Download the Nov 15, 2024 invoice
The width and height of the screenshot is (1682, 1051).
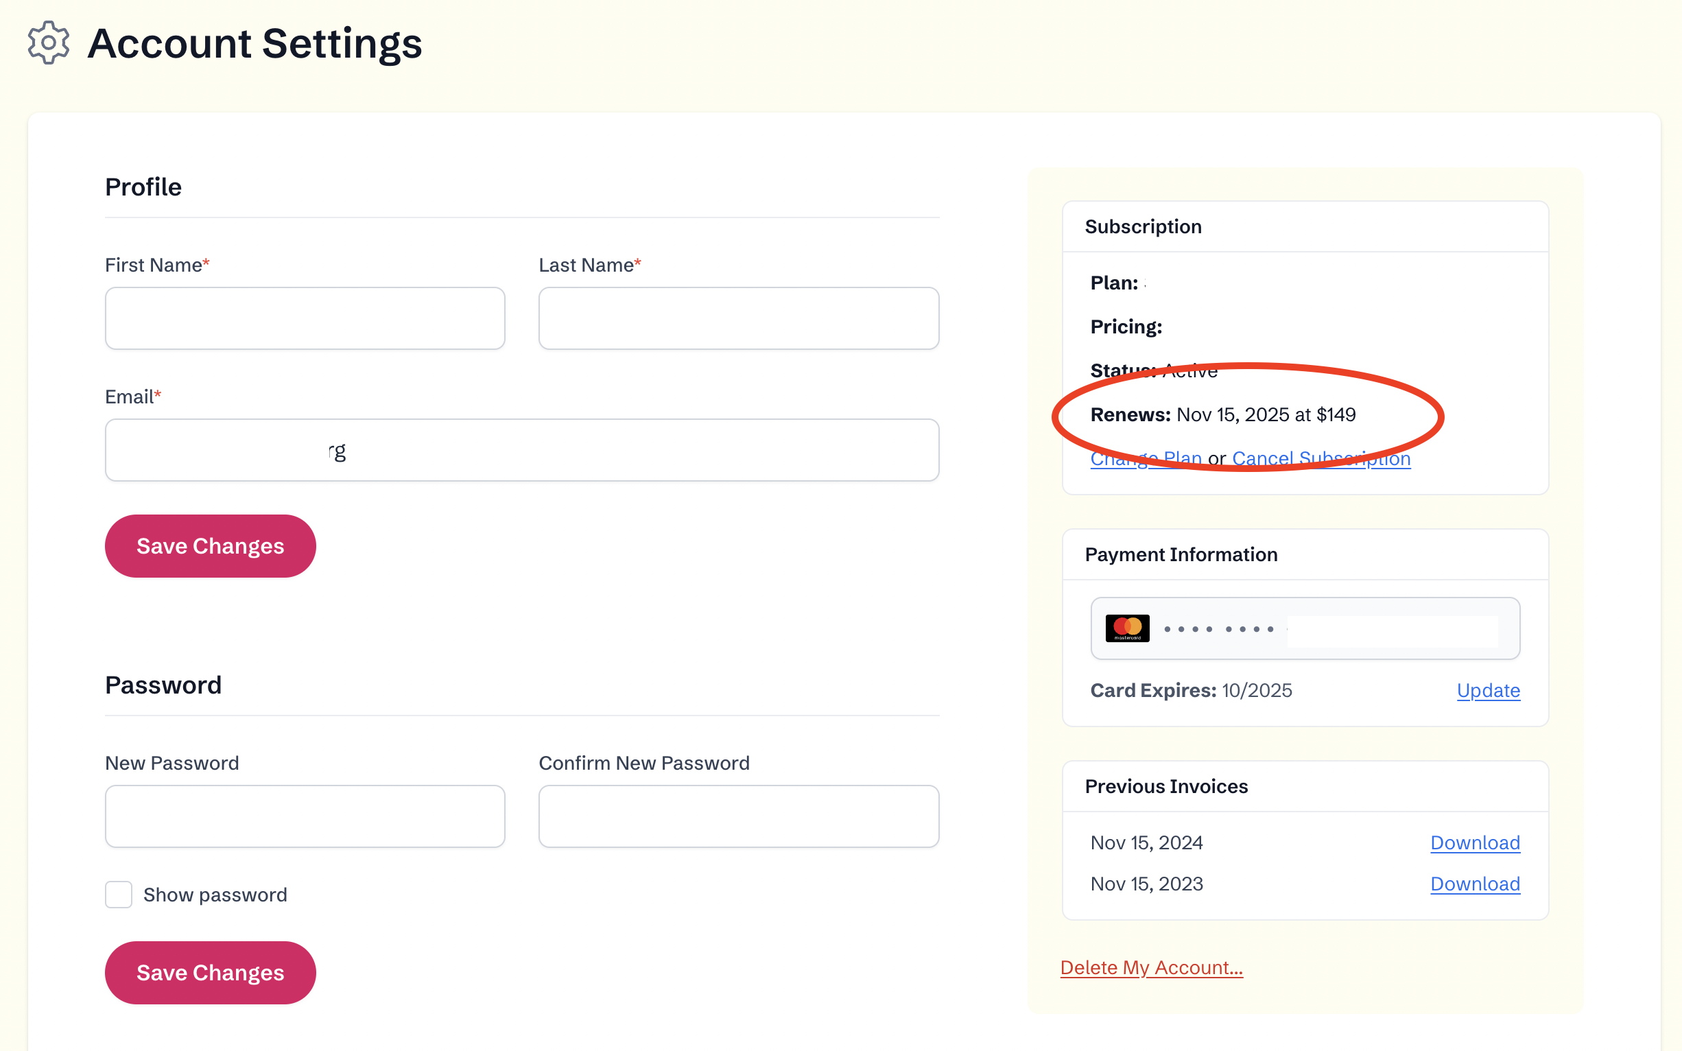coord(1474,842)
